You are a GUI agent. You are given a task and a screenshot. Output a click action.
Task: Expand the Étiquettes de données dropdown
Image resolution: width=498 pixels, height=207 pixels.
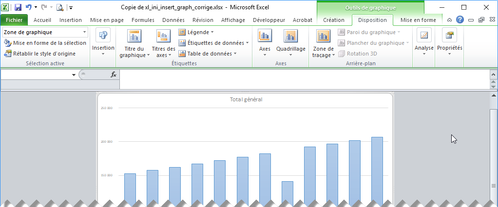click(213, 43)
